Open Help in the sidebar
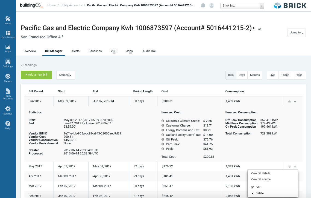The width and height of the screenshot is (311, 198). (8, 125)
